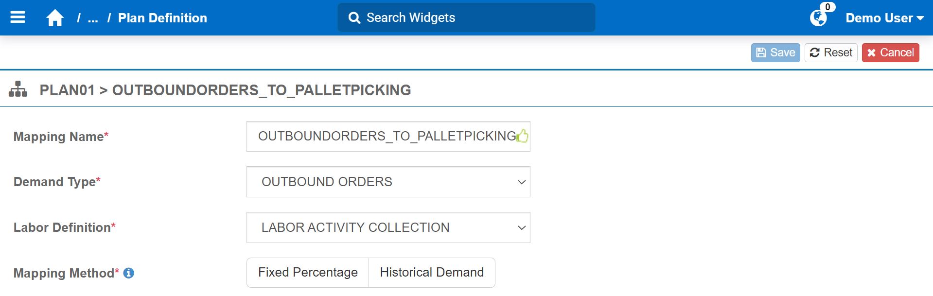
Task: Click the hierarchy icon beside PLAN01 heading
Action: [x=18, y=89]
